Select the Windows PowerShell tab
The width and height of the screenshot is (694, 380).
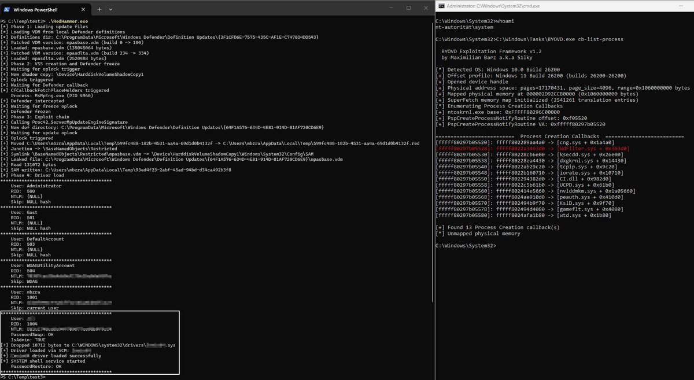46,9
